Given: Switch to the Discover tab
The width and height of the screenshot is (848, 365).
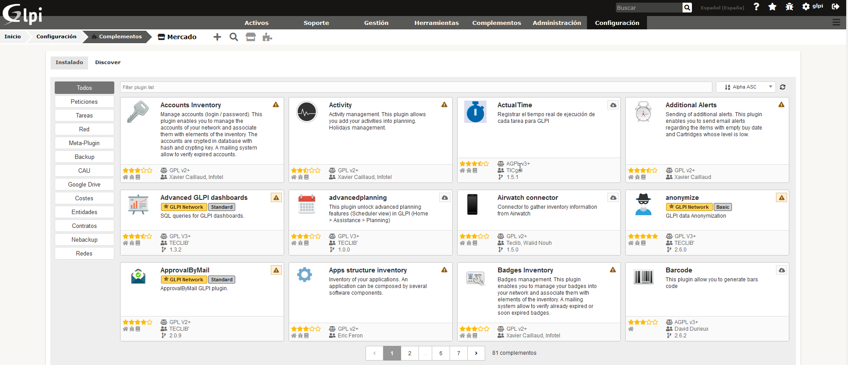Looking at the screenshot, I should click(108, 62).
